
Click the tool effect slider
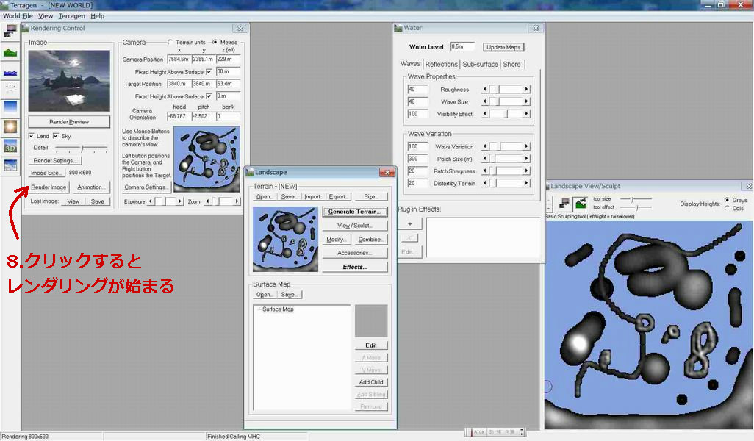pyautogui.click(x=635, y=207)
